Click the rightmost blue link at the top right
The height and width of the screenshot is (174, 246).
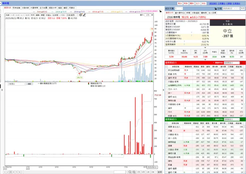[x=236, y=3]
